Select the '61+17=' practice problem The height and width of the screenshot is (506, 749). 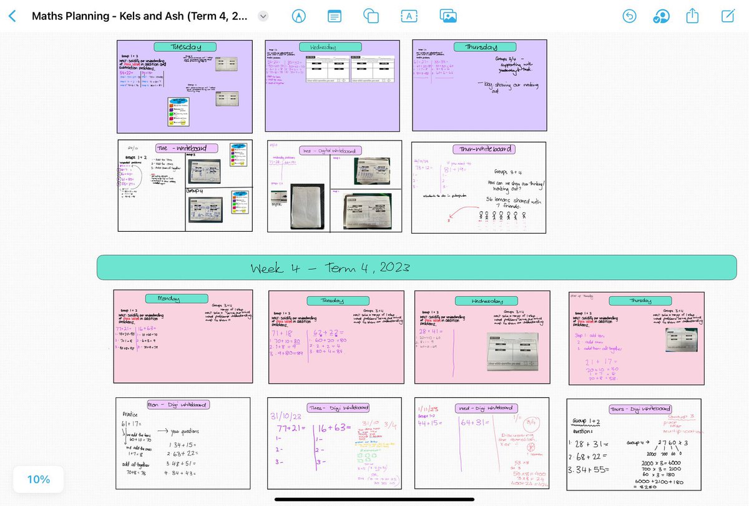pos(132,424)
